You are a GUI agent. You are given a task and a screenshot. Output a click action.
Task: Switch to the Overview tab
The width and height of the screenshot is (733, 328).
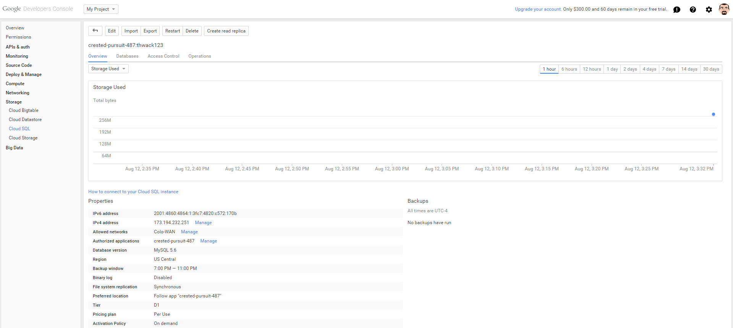tap(98, 56)
